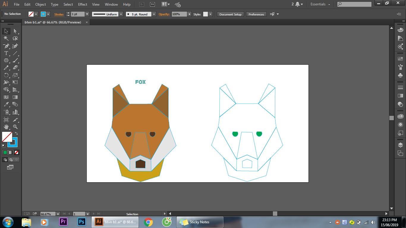Select the Gradient tool
Viewport: 406px width, 228px height.
tap(15, 97)
